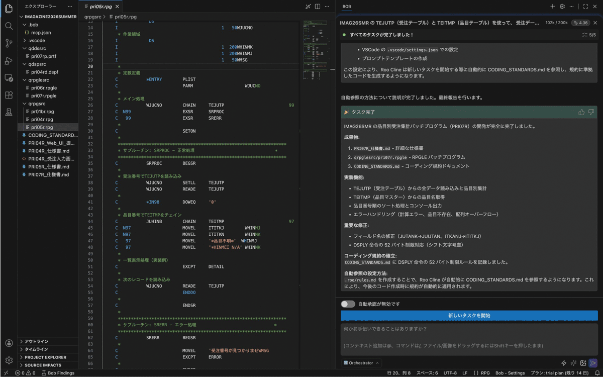Viewport: 603px width, 377px height.
Task: Click the trial plan status entry
Action: click(559, 373)
